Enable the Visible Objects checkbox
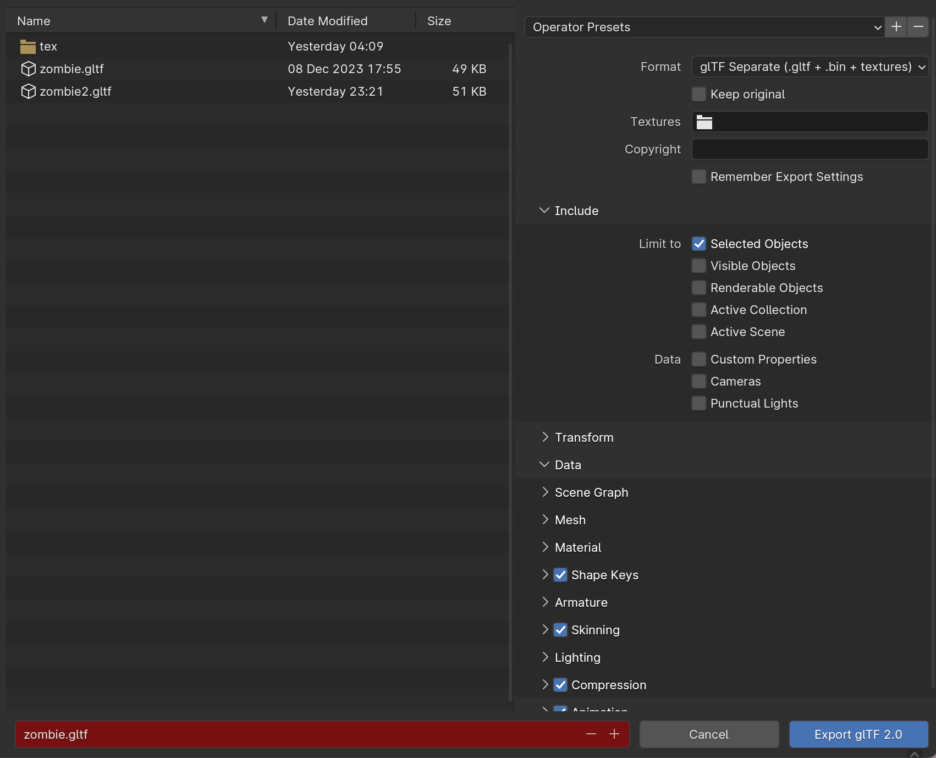The height and width of the screenshot is (758, 936). click(x=698, y=266)
